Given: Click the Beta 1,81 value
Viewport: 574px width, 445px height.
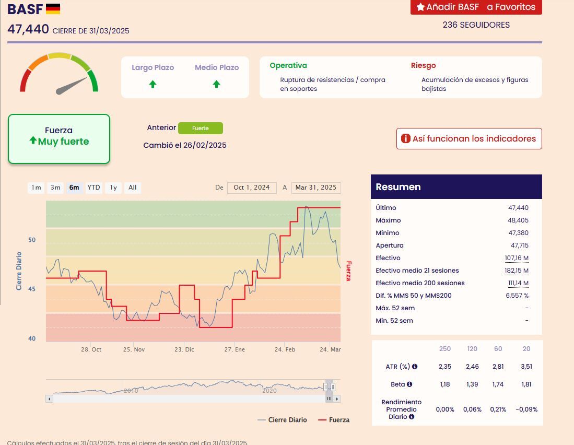Looking at the screenshot, I should point(526,384).
